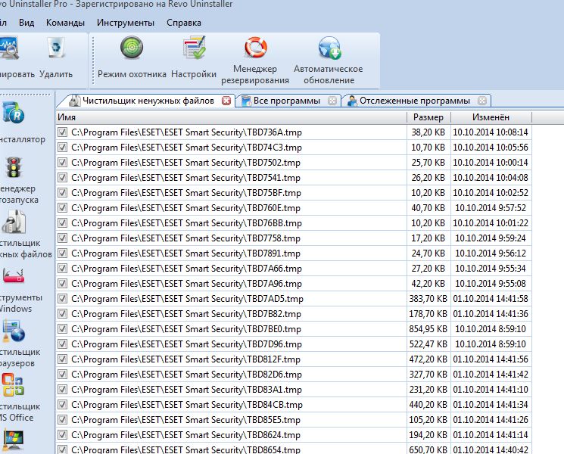564x454 pixels.
Task: Close the Отслеженные программы tab
Action: pos(482,101)
